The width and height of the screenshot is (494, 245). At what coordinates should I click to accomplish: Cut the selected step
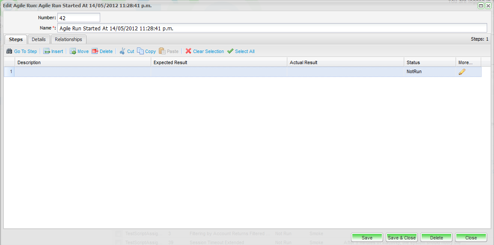click(122, 51)
